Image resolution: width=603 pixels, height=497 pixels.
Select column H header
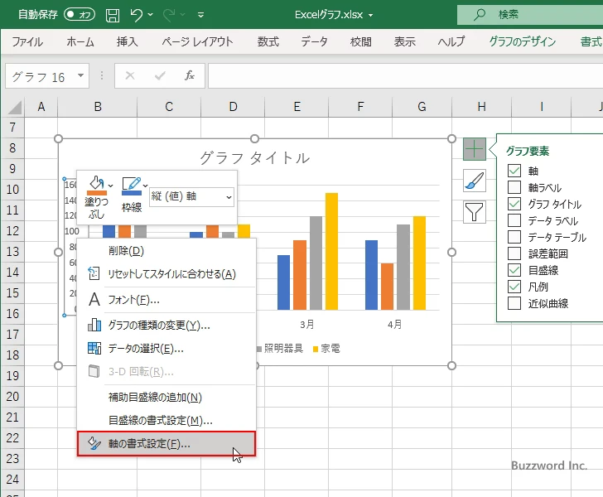481,107
